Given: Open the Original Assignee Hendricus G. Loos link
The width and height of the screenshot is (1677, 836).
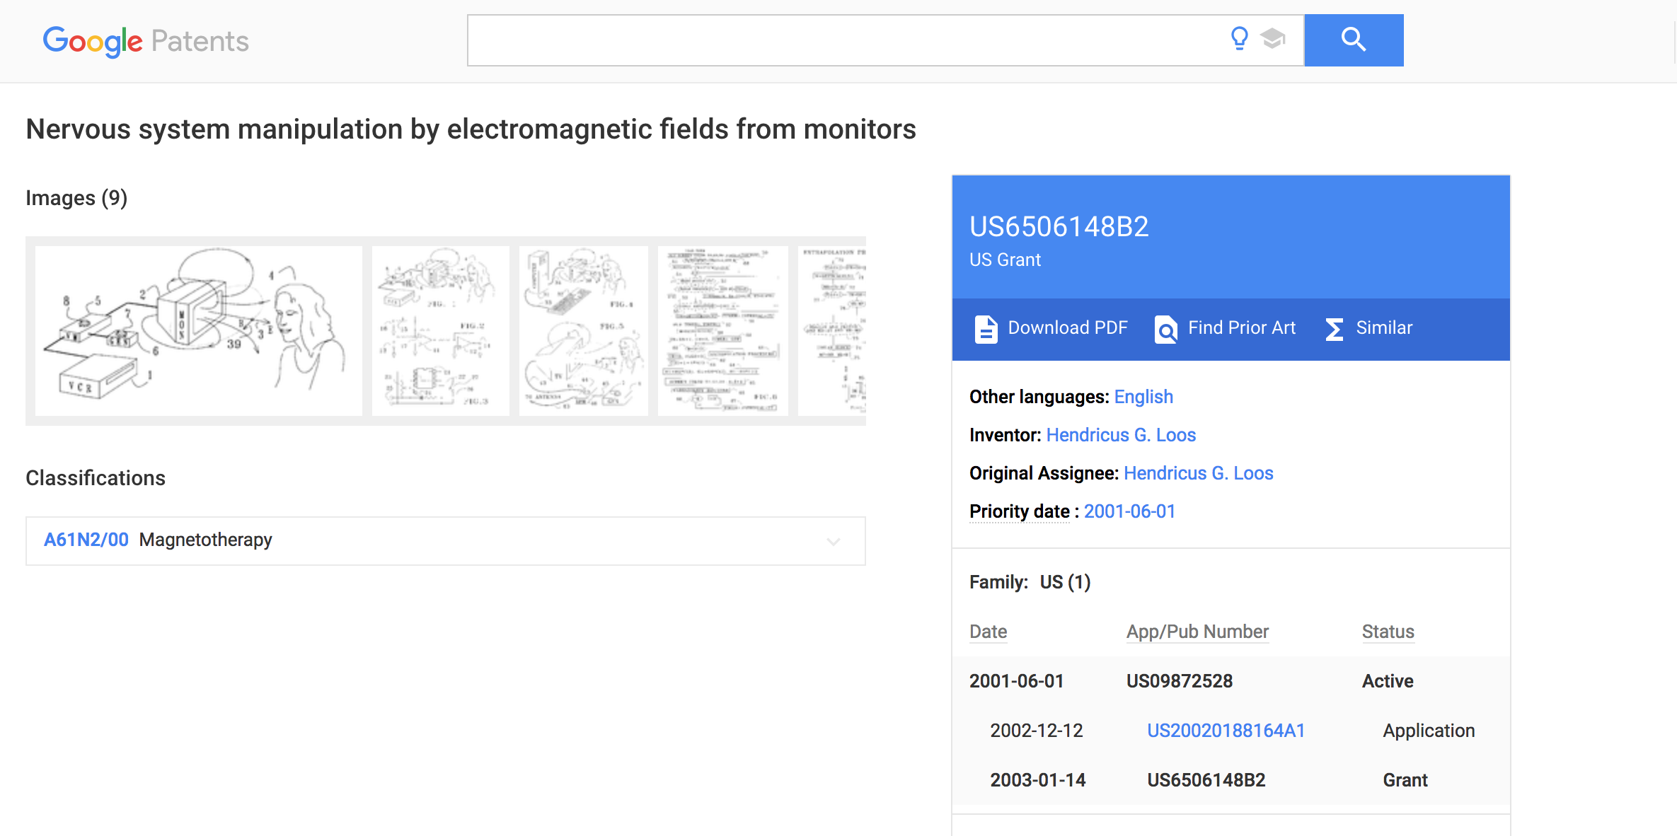Looking at the screenshot, I should (x=1198, y=473).
